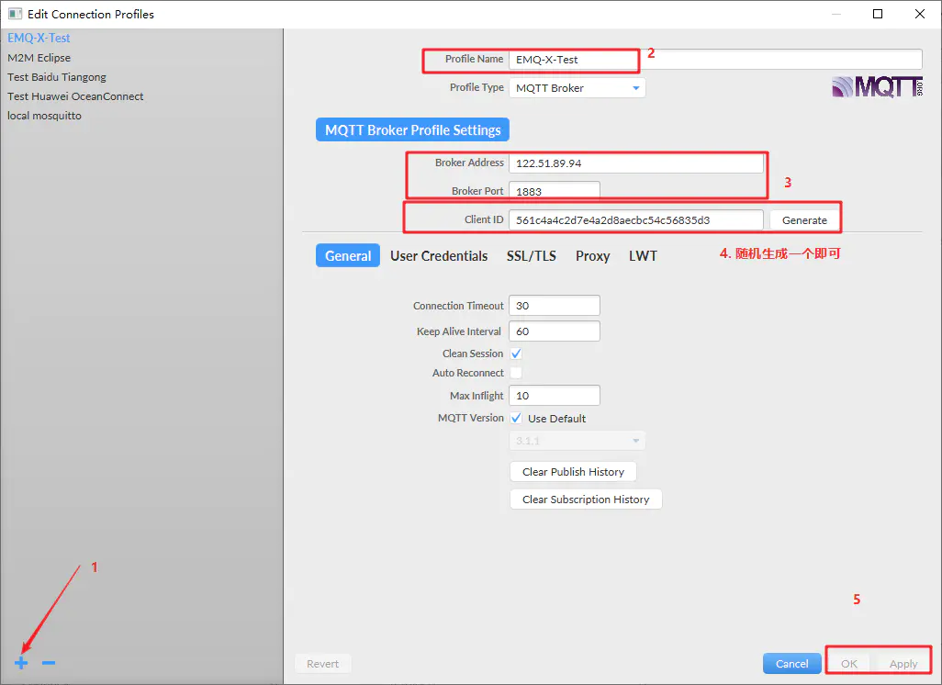This screenshot has width=942, height=685.
Task: Select M2M Eclipse profile in list
Action: (x=39, y=58)
